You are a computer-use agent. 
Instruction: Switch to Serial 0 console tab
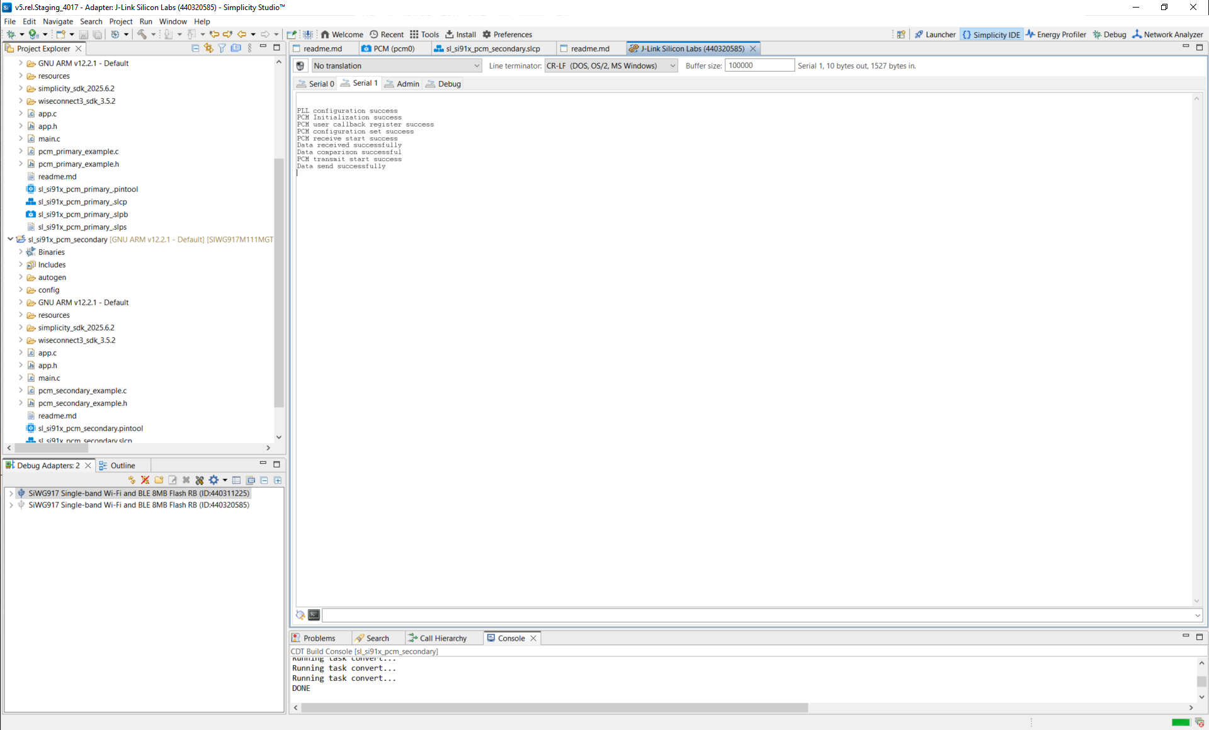pyautogui.click(x=315, y=84)
